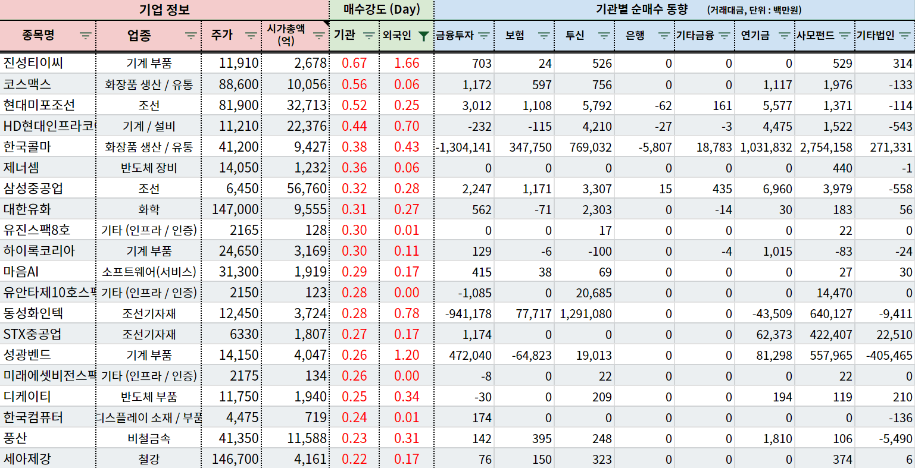
Task: Open the filter icon beside 연기금 header
Action: [x=784, y=36]
